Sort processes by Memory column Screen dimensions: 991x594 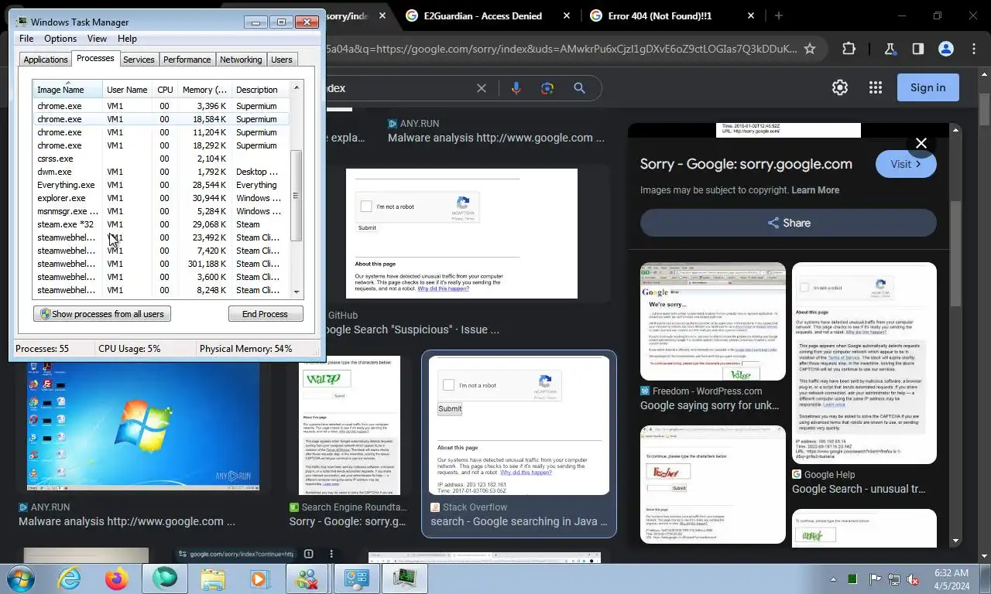[204, 90]
